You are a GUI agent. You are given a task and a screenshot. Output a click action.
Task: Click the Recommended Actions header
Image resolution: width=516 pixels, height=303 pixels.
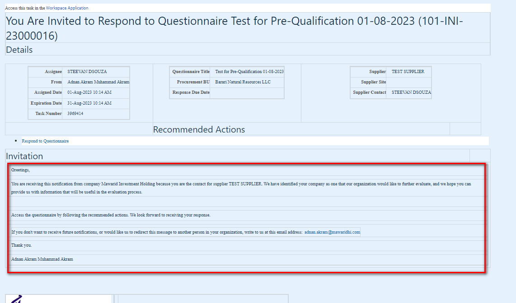coord(199,129)
